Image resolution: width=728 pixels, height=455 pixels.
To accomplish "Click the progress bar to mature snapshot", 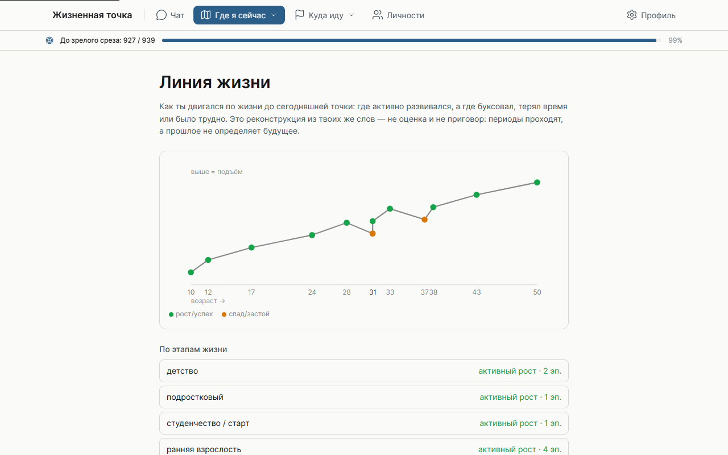I will (x=412, y=40).
